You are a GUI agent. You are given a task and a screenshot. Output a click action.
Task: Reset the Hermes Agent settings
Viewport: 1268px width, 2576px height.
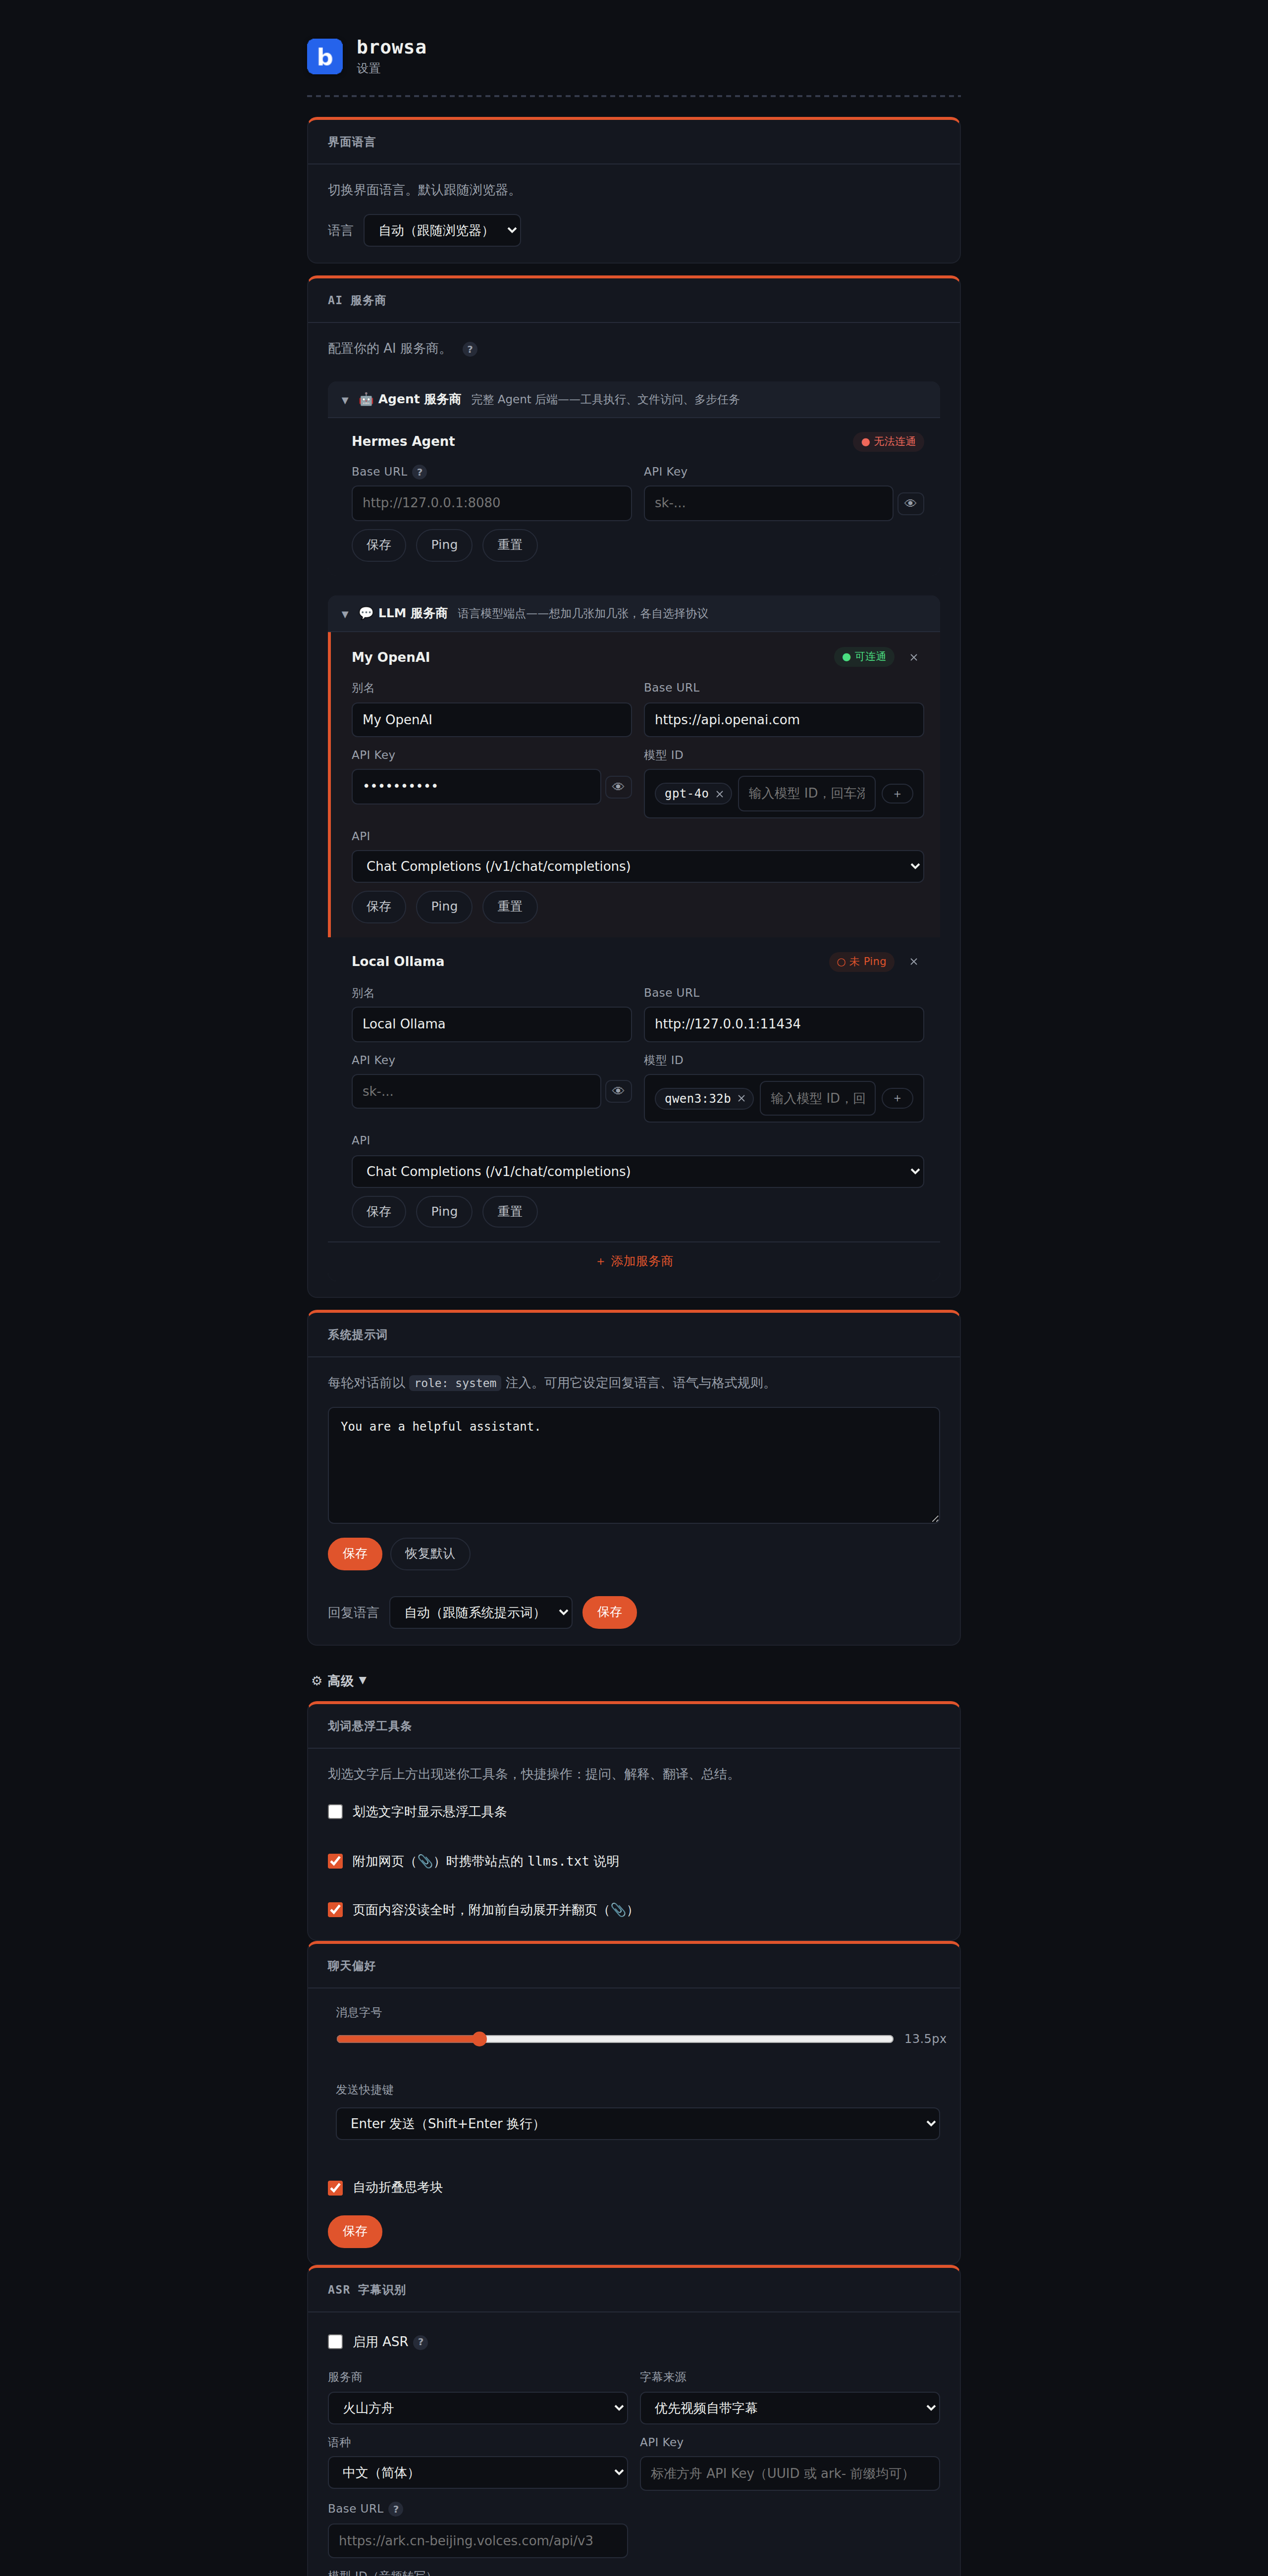click(510, 545)
